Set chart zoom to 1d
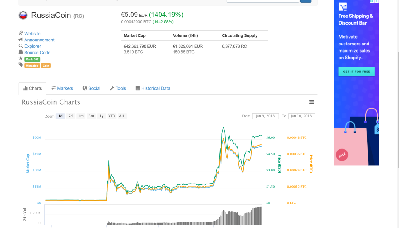 pyautogui.click(x=60, y=116)
